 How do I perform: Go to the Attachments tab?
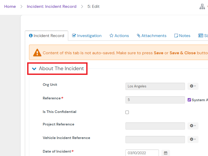point(152,36)
